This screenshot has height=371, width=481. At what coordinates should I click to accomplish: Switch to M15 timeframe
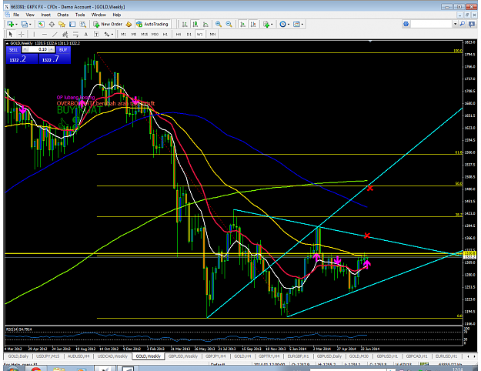(144, 35)
